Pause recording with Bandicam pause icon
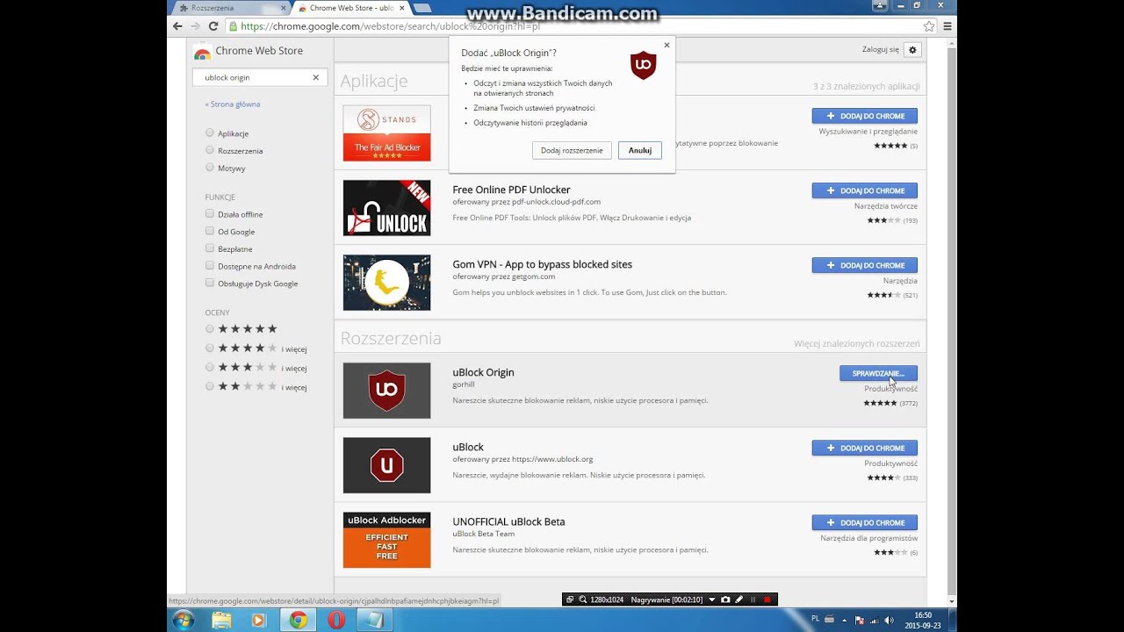 pyautogui.click(x=753, y=600)
